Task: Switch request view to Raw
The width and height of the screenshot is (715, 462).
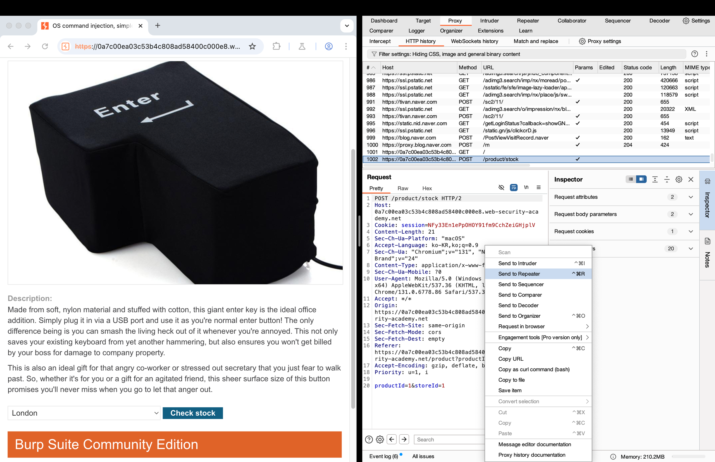Action: (402, 188)
